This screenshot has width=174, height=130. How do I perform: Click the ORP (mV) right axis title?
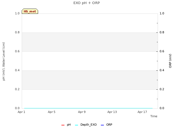pyautogui.click(x=170, y=61)
